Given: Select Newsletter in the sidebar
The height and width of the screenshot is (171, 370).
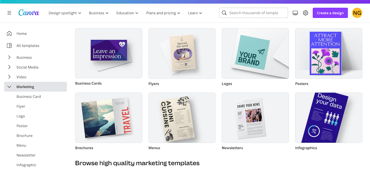Looking at the screenshot, I should (26, 155).
